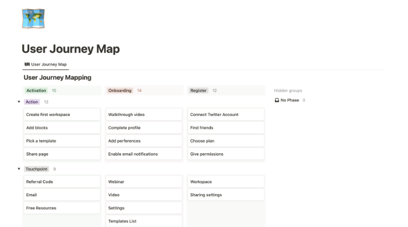Viewport: 408px width, 227px height.
Task: Select the User Journey Map view tab
Action: (x=46, y=64)
